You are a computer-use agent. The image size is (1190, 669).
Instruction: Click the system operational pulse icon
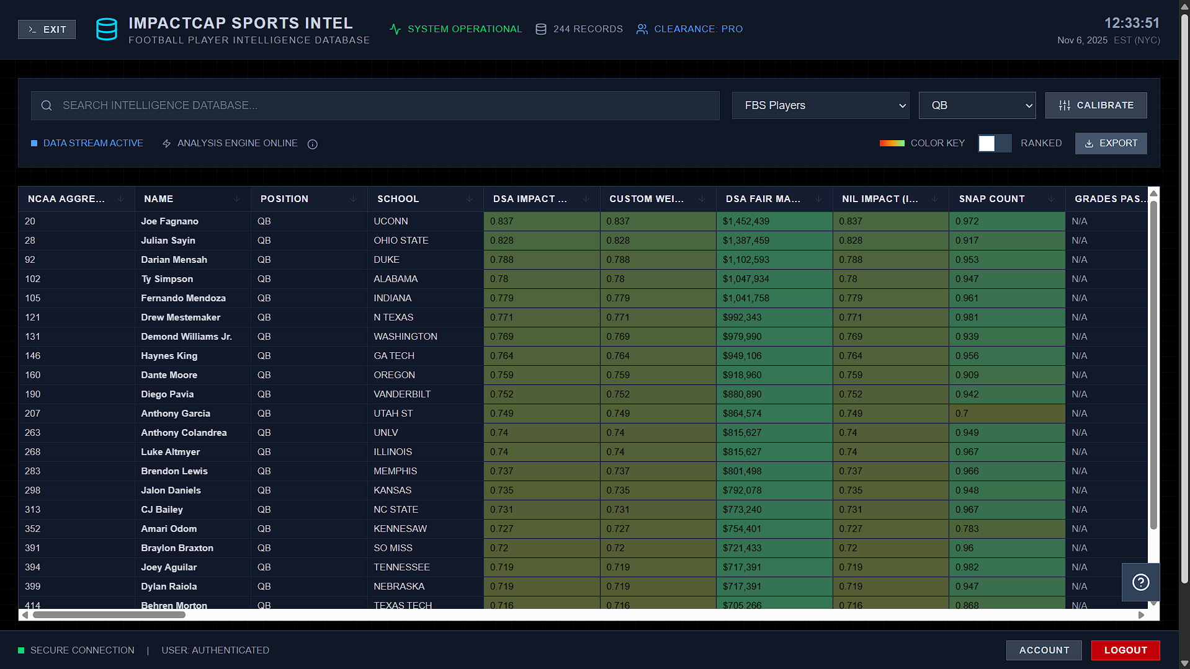(395, 29)
